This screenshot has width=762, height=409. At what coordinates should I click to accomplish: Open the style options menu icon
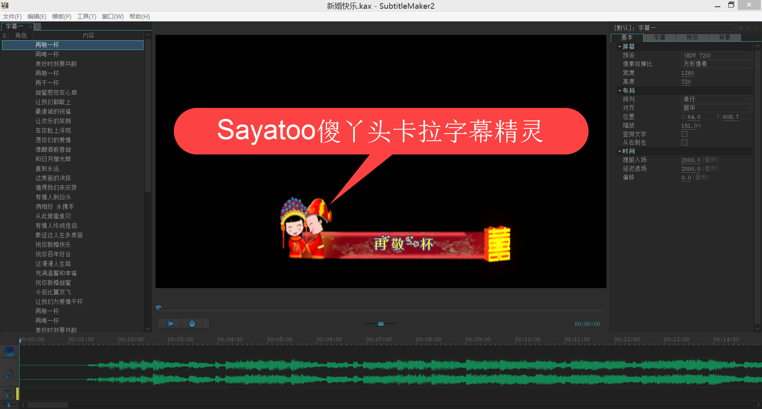[x=756, y=28]
